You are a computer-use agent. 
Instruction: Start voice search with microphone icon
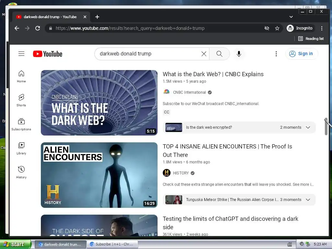pyautogui.click(x=239, y=54)
